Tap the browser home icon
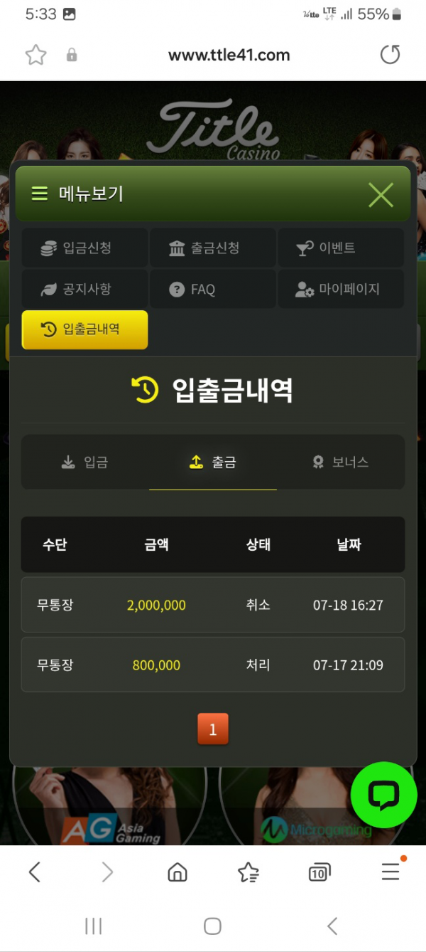The width and height of the screenshot is (426, 952). (x=177, y=872)
